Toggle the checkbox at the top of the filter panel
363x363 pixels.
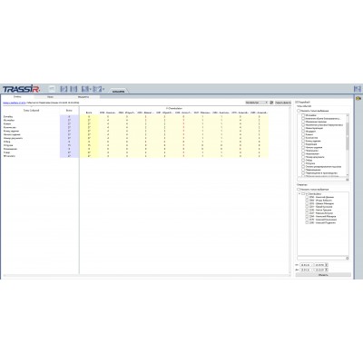(x=297, y=103)
